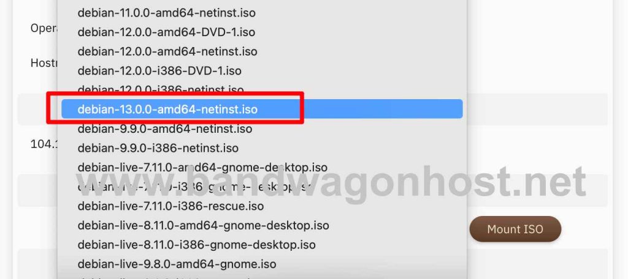Pick debian-12.0.0-amd64-netinst.iso in the dropdown
The width and height of the screenshot is (628, 279).
[x=262, y=51]
